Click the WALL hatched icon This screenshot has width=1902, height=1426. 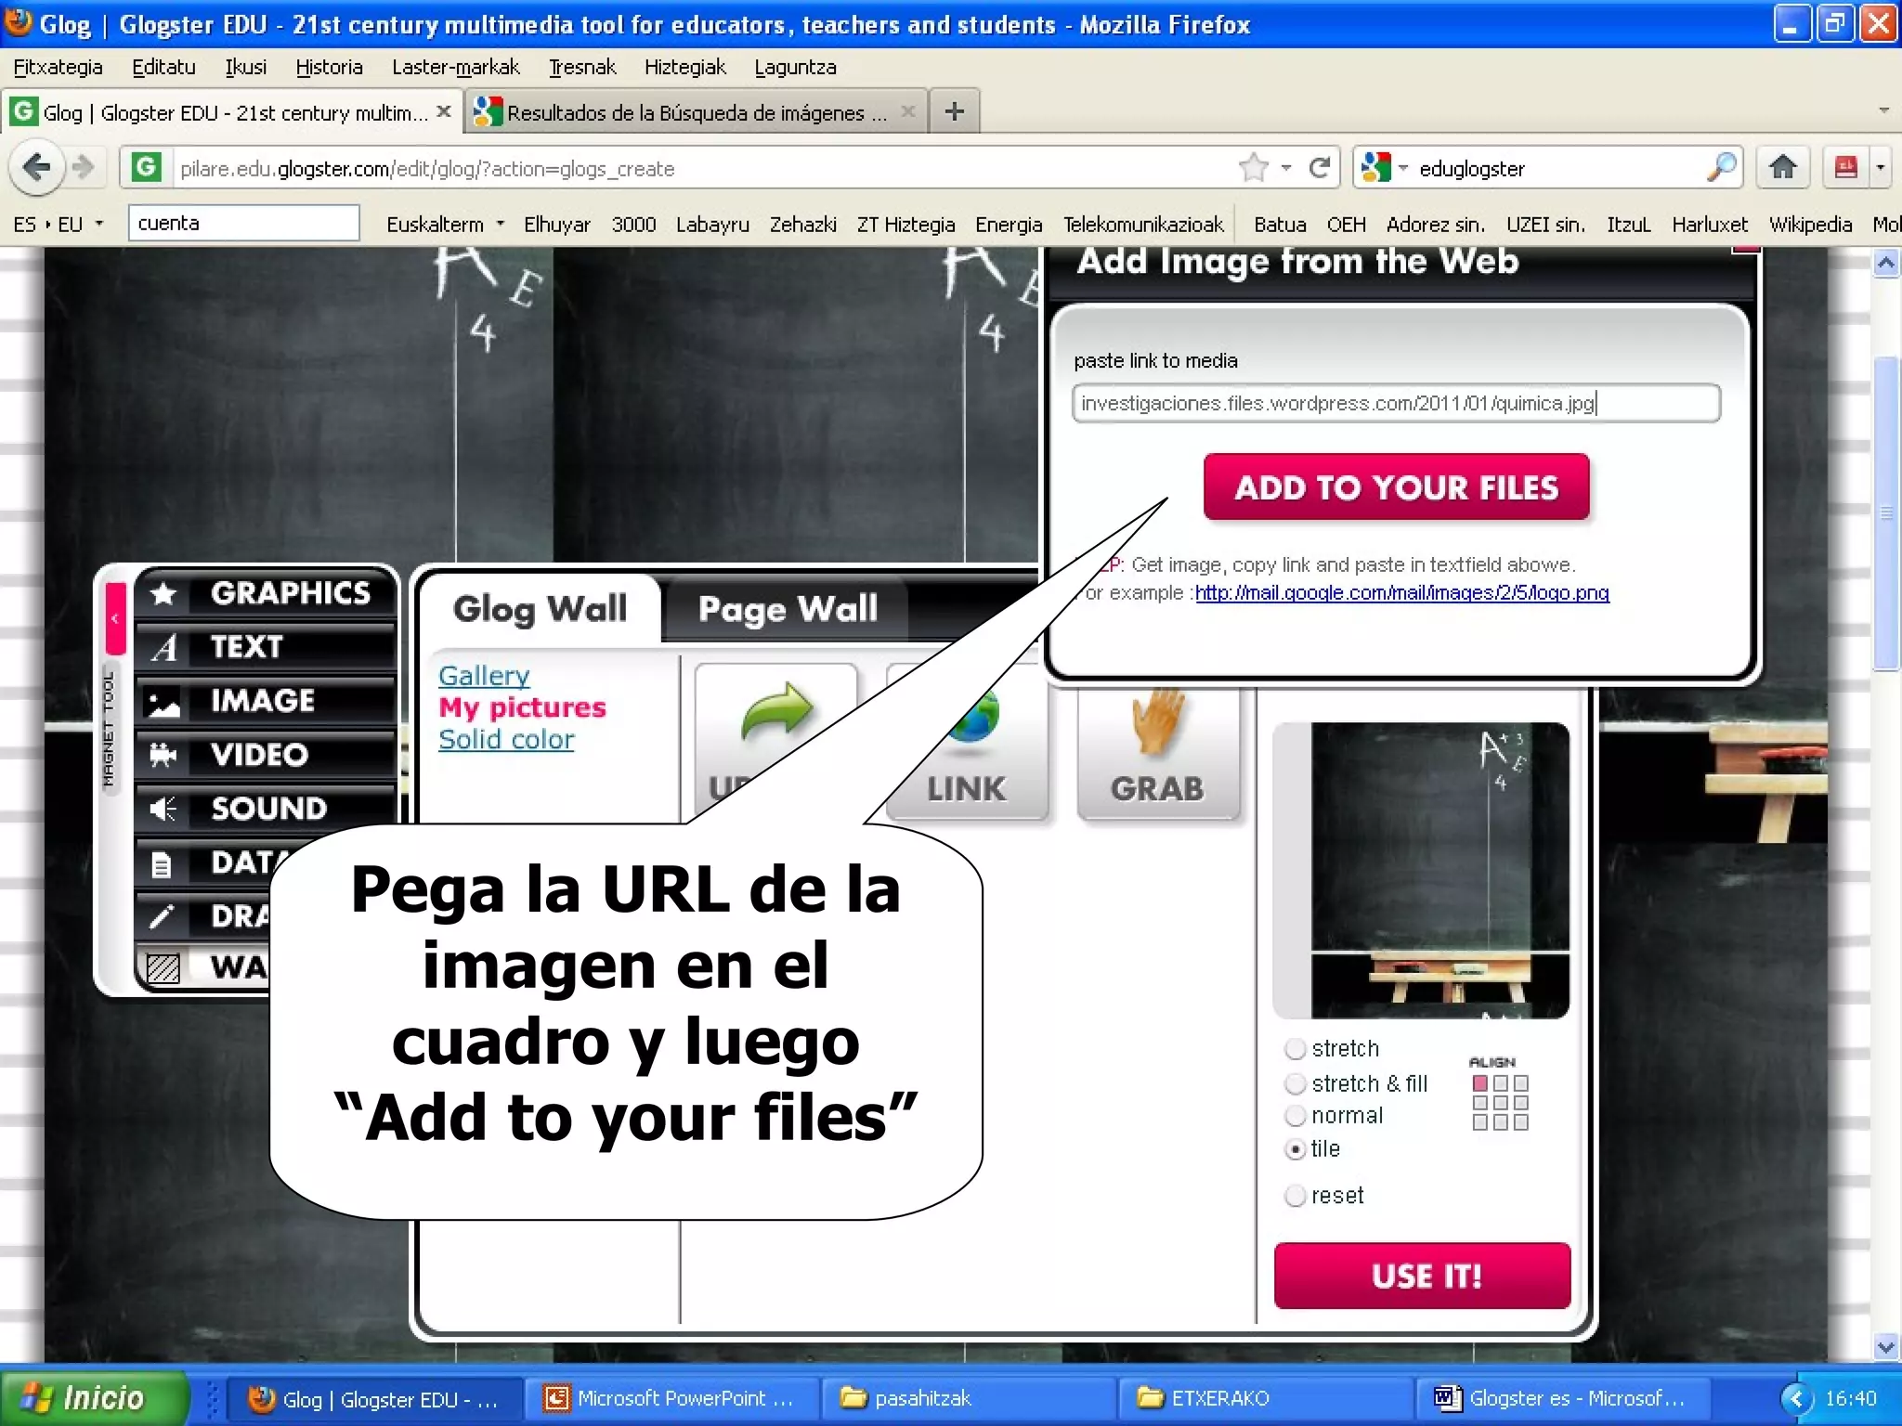coord(163,967)
